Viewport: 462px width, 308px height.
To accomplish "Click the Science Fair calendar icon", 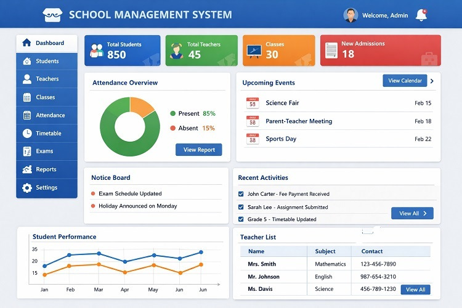I will (252, 103).
